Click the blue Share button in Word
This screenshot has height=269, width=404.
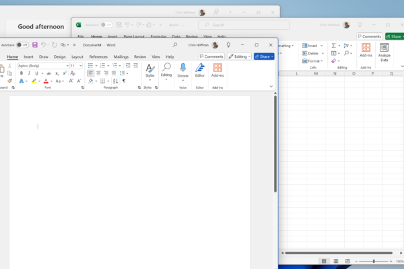pyautogui.click(x=264, y=56)
